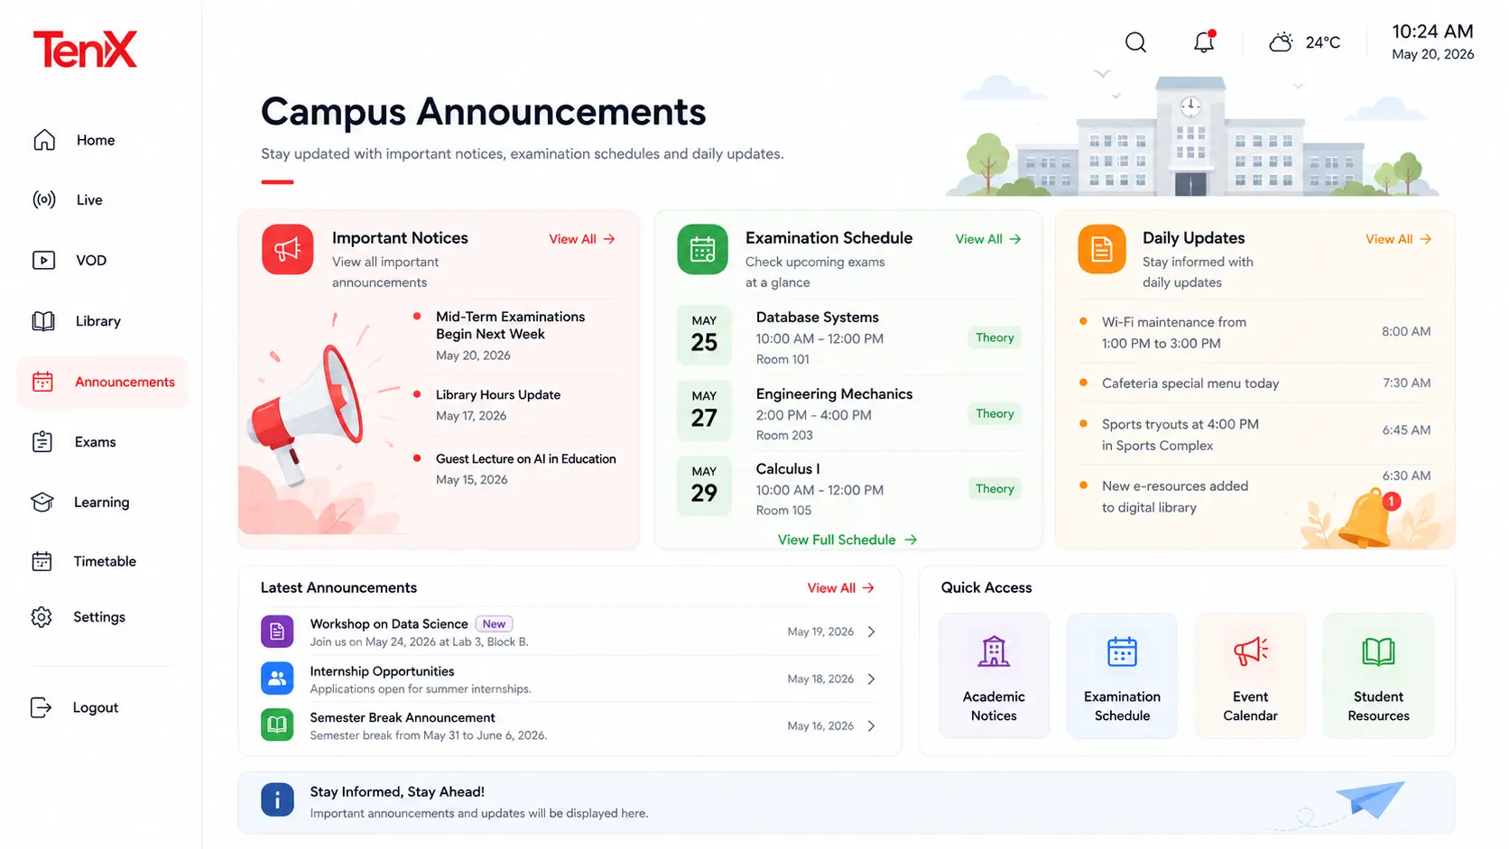This screenshot has height=849, width=1509.
Task: Click the green Semester Break book icon
Action: click(x=277, y=724)
